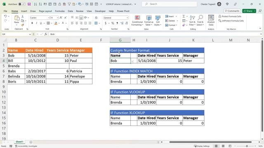Click the Wrap Text icon
The width and height of the screenshot is (264, 148).
(x=96, y=17)
